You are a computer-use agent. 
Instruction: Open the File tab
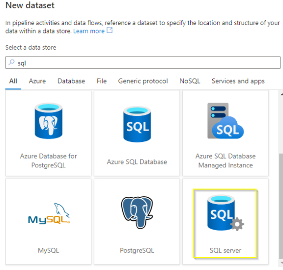click(102, 81)
